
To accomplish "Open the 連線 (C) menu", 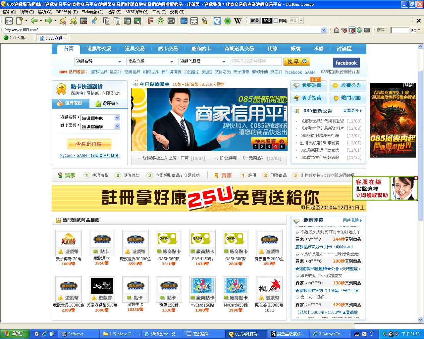I will (9, 12).
